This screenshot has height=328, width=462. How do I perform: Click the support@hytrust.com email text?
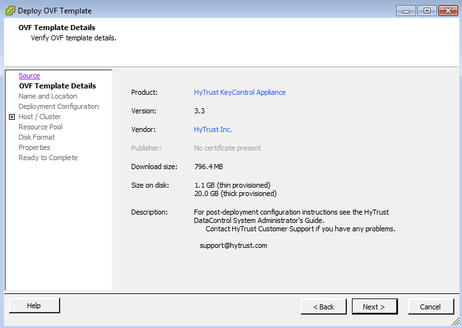[234, 245]
